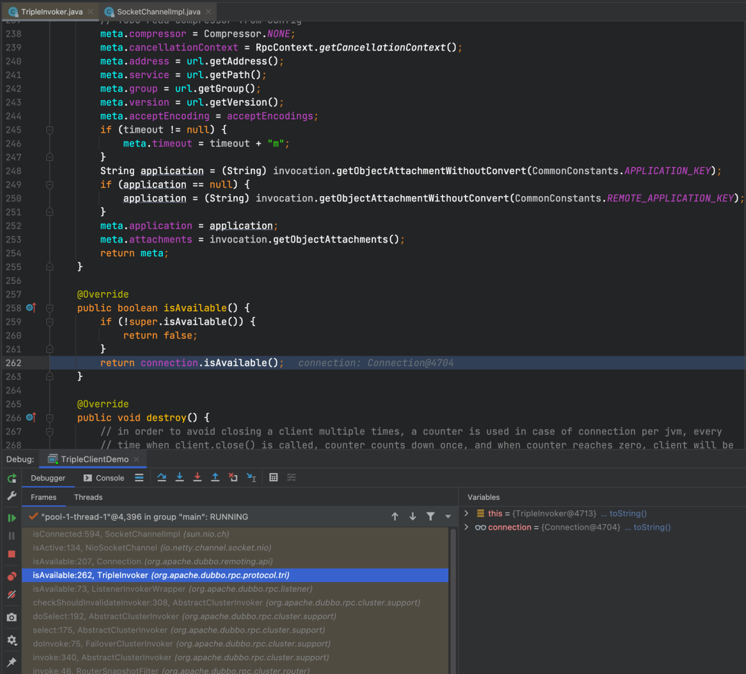Screen dimensions: 746x674
Task: Open View Breakpoints icon
Action: [x=12, y=577]
